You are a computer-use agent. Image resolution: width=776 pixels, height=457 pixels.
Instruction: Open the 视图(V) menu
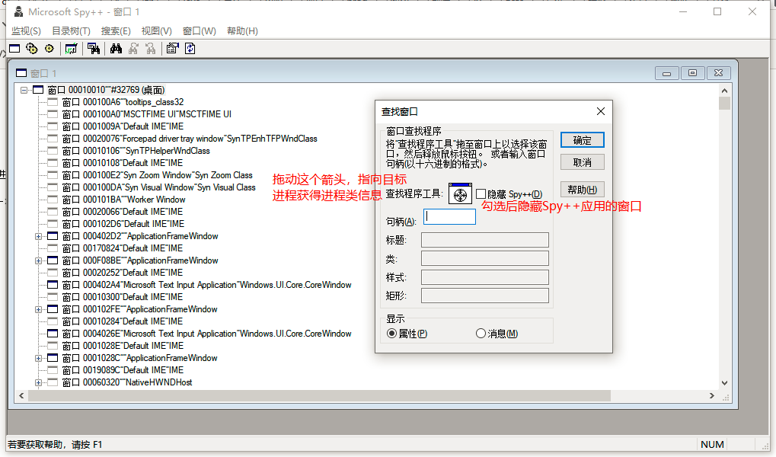(156, 30)
